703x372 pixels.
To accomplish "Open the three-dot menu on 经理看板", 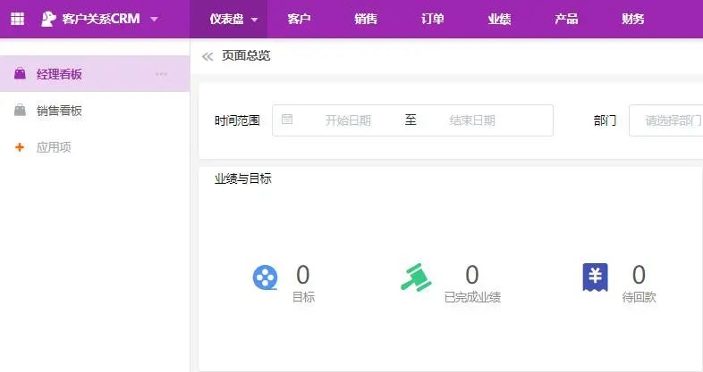I will click(x=161, y=74).
